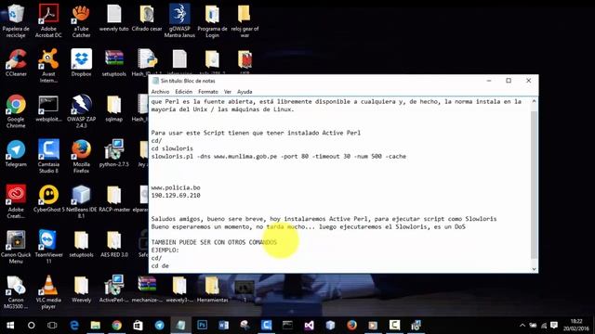The height and width of the screenshot is (334, 595).
Task: Select the CyberGhost 5 desktop icon
Action: 48,198
